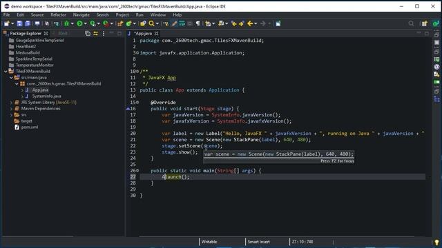
Task: Open the Search dialog via magnifier icon
Action: click(x=152, y=23)
